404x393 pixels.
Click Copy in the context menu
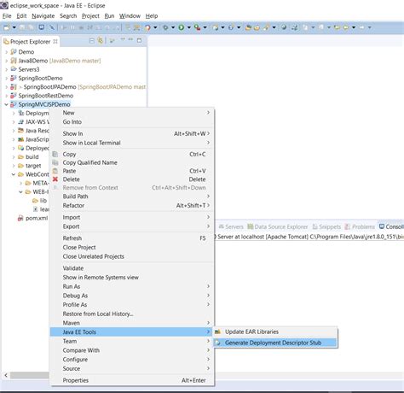point(132,155)
